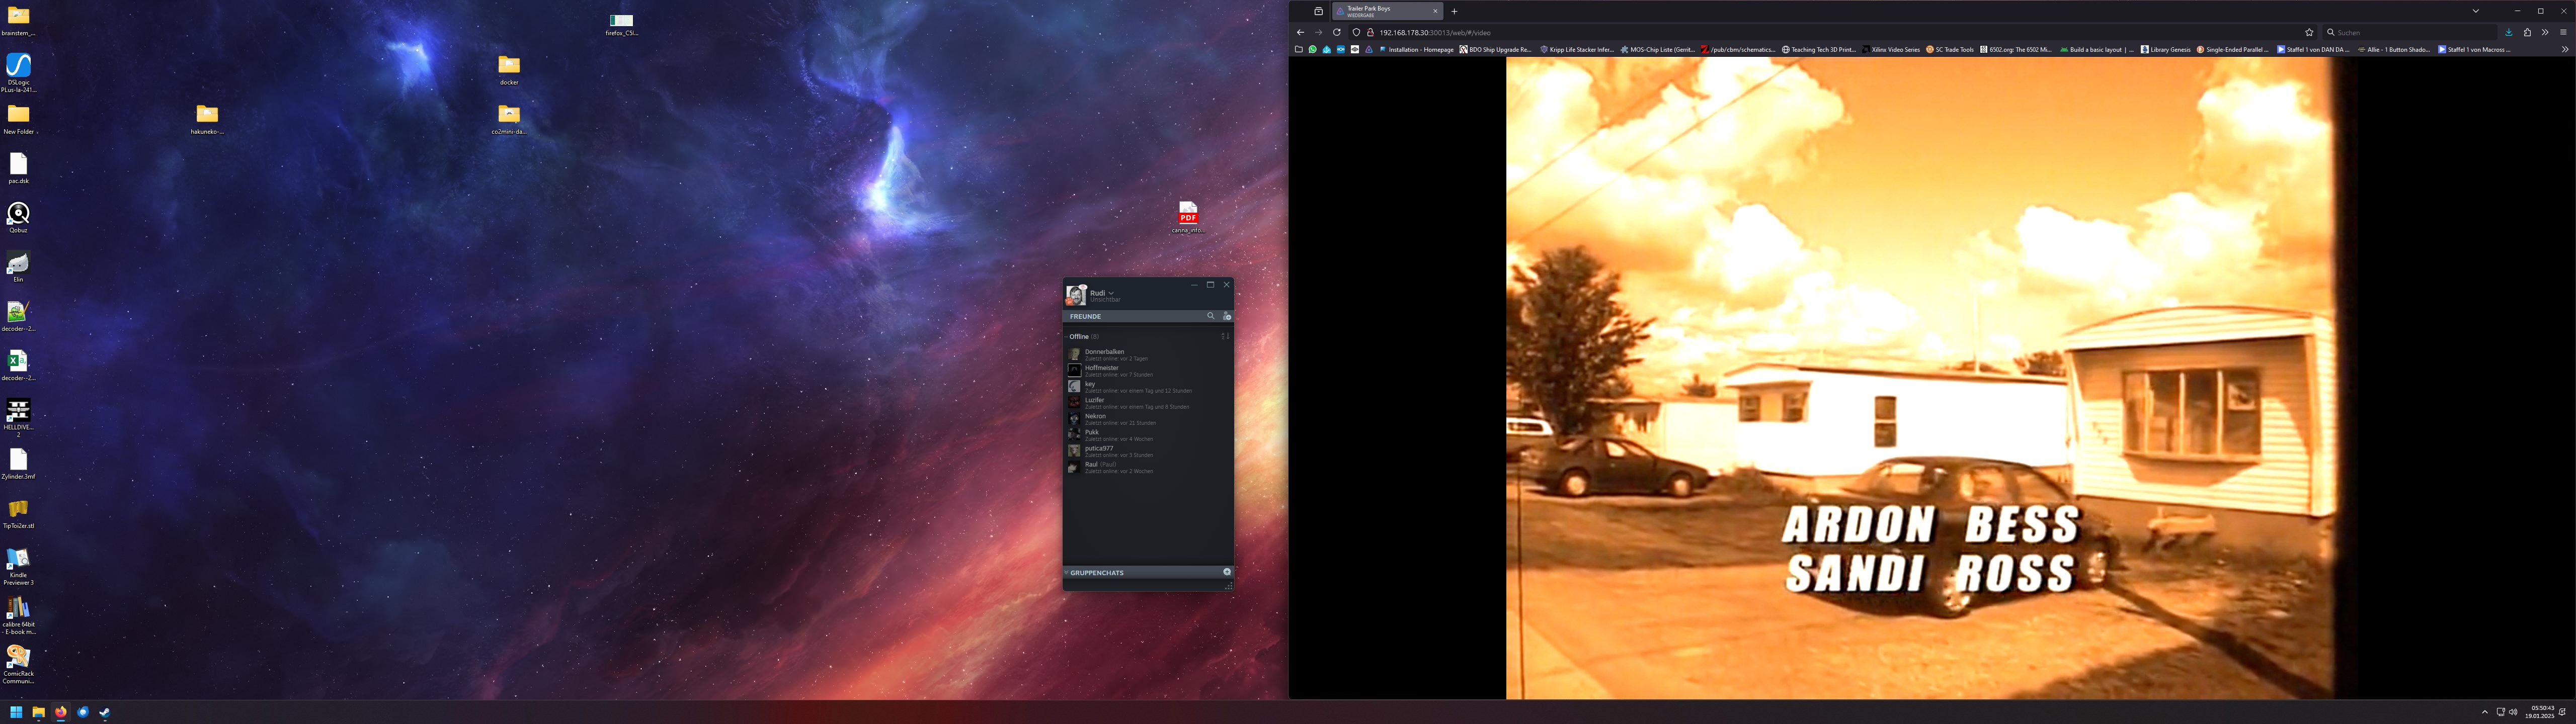Search friends with magnifier icon in Steam
Viewport: 2576px width, 724px height.
point(1210,316)
